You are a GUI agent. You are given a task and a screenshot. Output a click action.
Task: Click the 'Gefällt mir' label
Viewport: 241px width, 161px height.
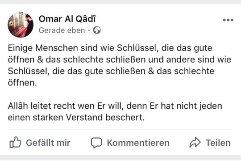point(48,143)
